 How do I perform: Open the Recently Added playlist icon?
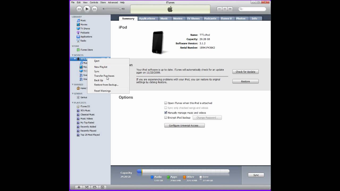point(78,127)
